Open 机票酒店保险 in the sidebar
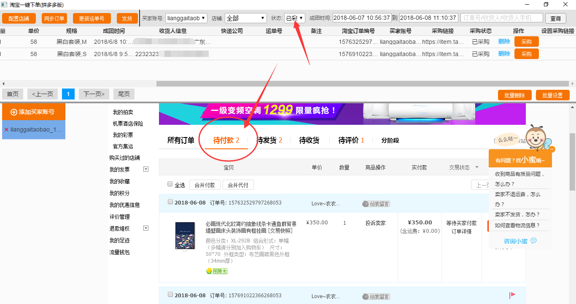Viewport: 576px width, 304px height. click(128, 124)
